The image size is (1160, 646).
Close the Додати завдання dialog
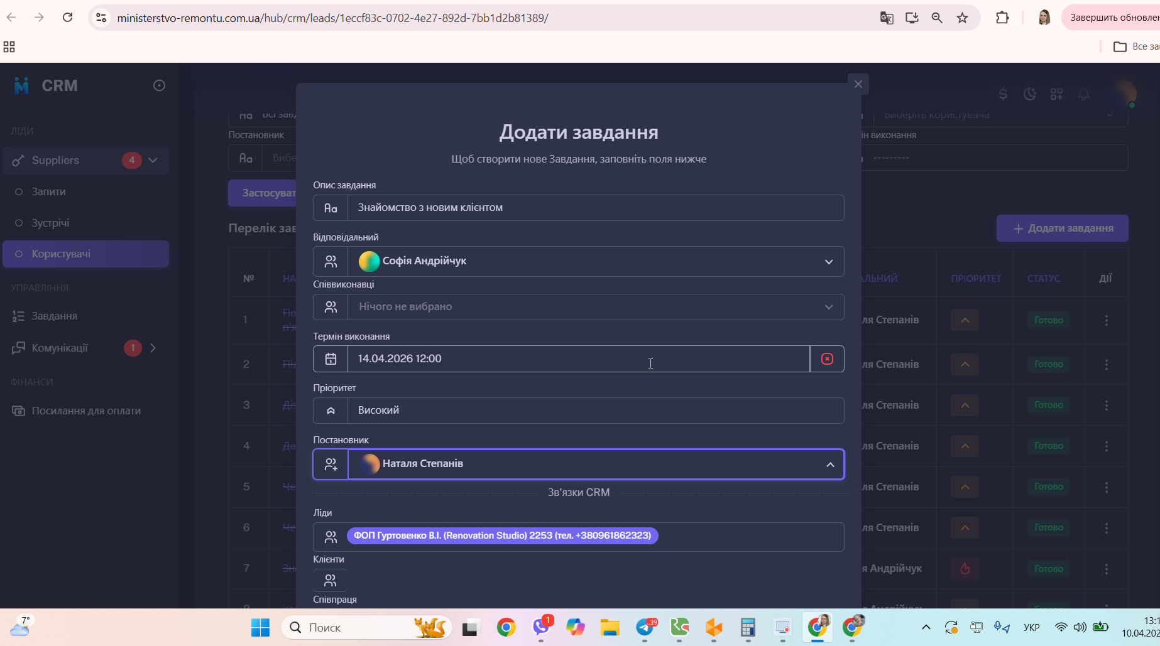tap(858, 84)
